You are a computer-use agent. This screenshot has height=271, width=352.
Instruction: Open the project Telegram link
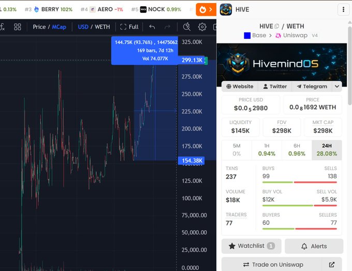click(x=312, y=87)
